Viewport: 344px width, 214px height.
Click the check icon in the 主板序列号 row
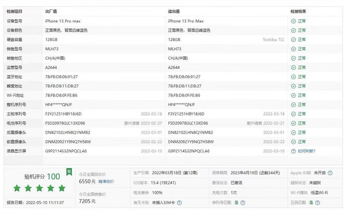(x=293, y=114)
